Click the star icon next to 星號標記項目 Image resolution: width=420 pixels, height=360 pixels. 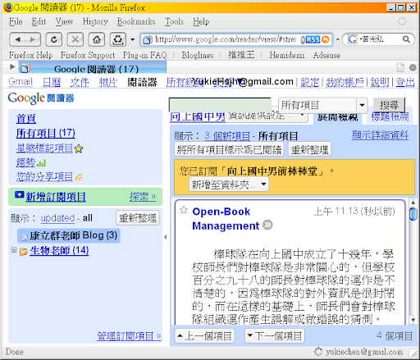point(79,148)
